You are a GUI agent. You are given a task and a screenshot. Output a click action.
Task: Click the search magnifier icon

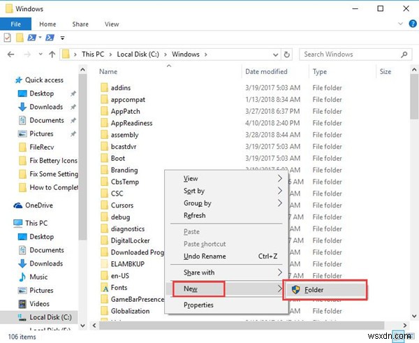point(404,54)
